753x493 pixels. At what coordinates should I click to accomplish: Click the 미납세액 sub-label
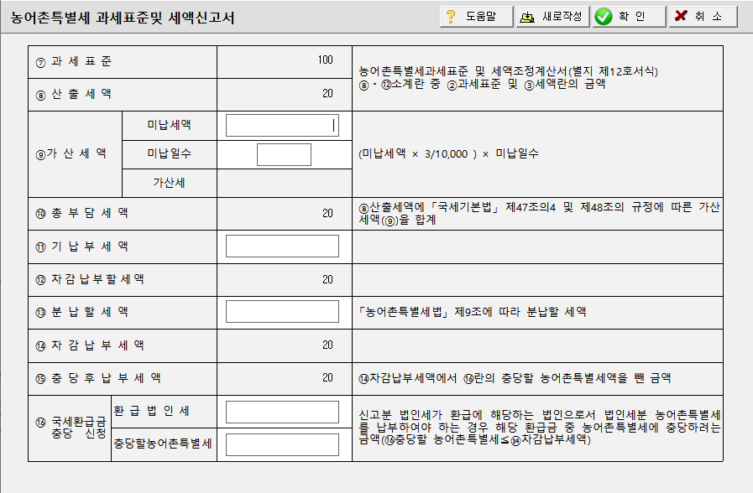(169, 125)
